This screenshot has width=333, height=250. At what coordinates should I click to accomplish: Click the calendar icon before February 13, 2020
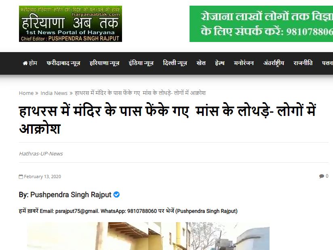[x=21, y=176]
